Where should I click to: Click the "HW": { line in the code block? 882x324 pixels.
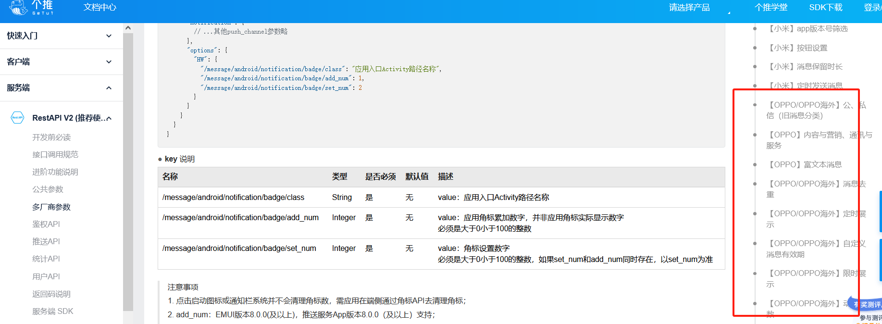(x=206, y=60)
